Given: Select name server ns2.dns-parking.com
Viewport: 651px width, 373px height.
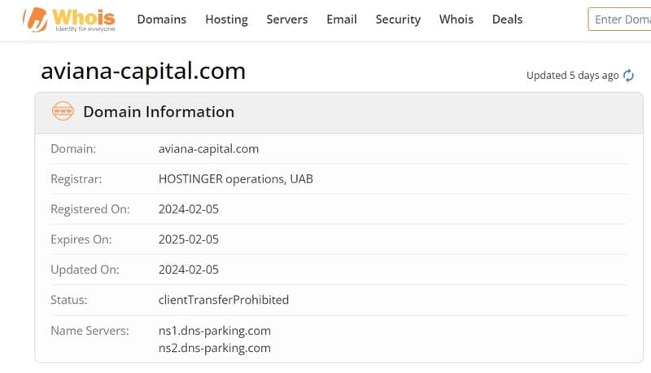Looking at the screenshot, I should click(x=215, y=348).
